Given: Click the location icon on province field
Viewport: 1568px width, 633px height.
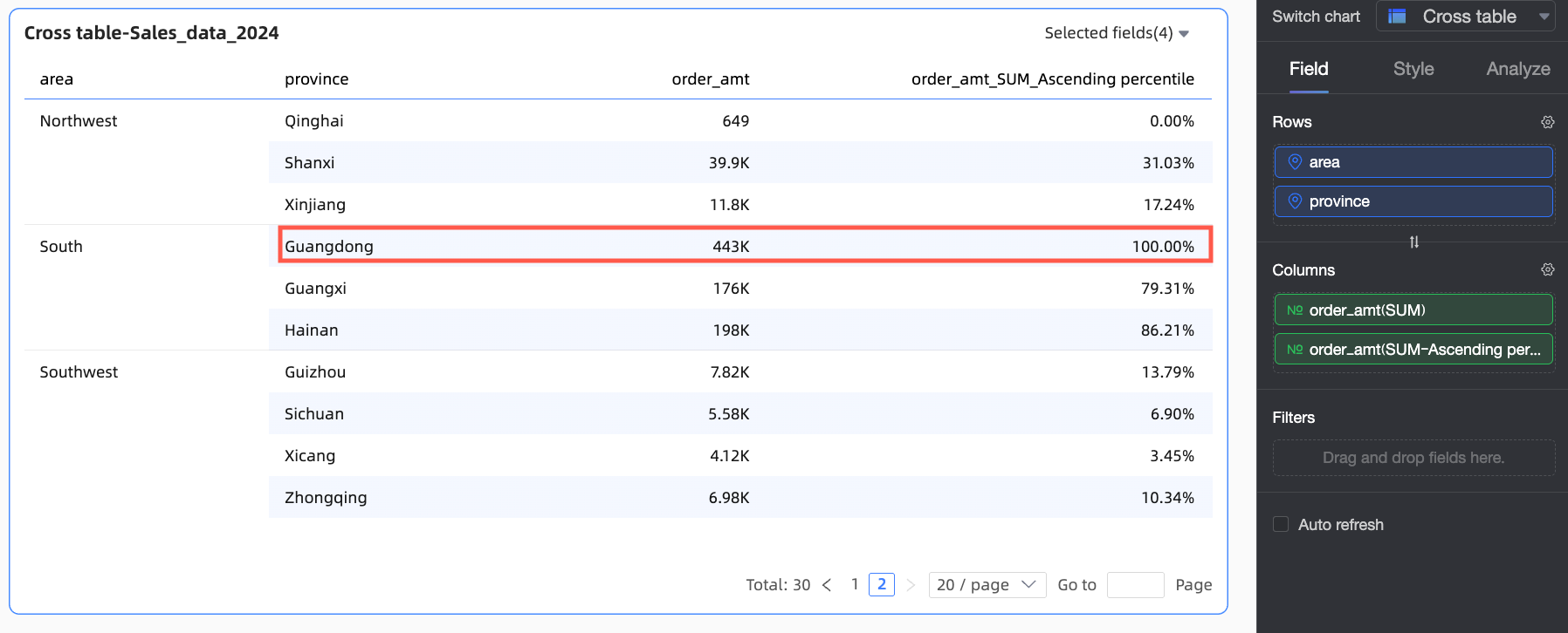Looking at the screenshot, I should tap(1295, 201).
